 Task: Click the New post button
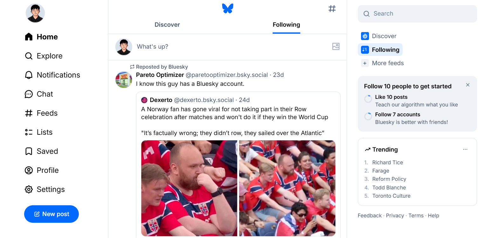tap(51, 214)
